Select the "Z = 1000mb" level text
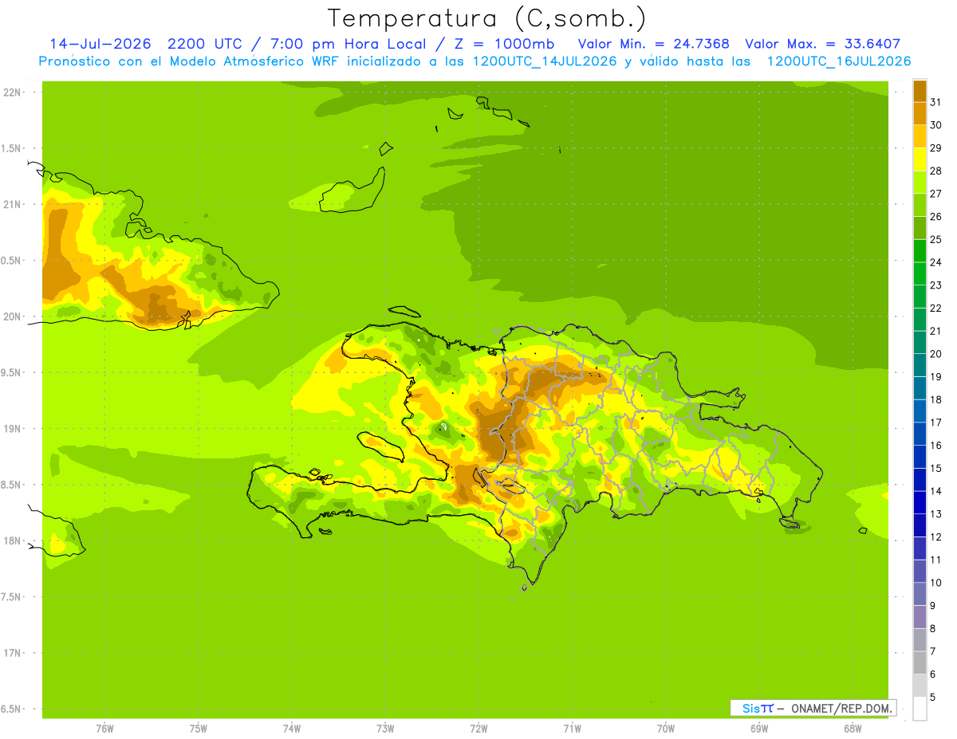The image size is (957, 739). click(504, 44)
